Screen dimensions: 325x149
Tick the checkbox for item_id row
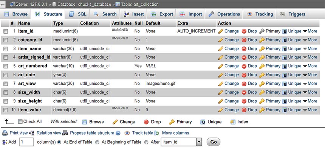(6, 31)
